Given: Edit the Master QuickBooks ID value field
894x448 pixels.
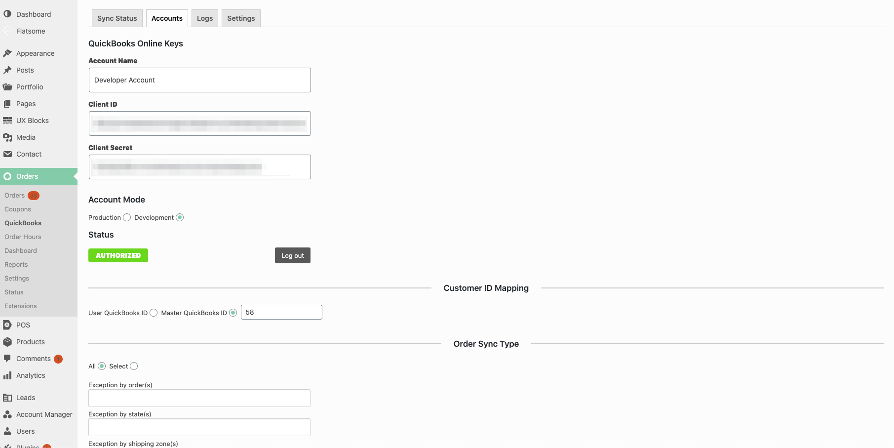Looking at the screenshot, I should [x=281, y=312].
